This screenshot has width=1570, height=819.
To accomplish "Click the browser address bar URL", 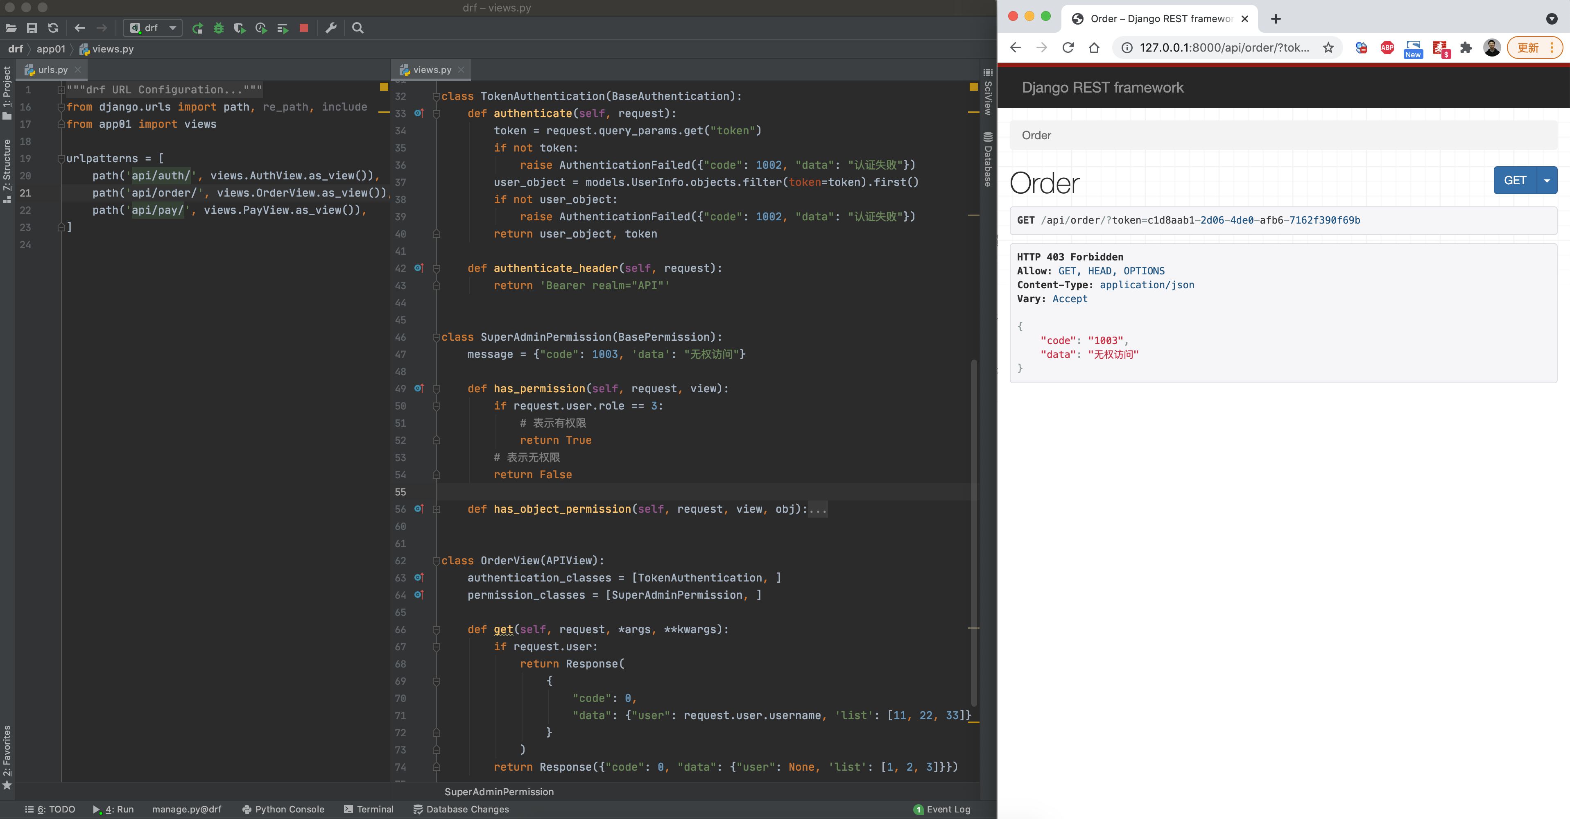I will (x=1223, y=48).
